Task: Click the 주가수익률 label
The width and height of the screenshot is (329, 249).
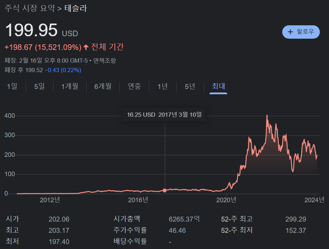Action: click(x=130, y=230)
